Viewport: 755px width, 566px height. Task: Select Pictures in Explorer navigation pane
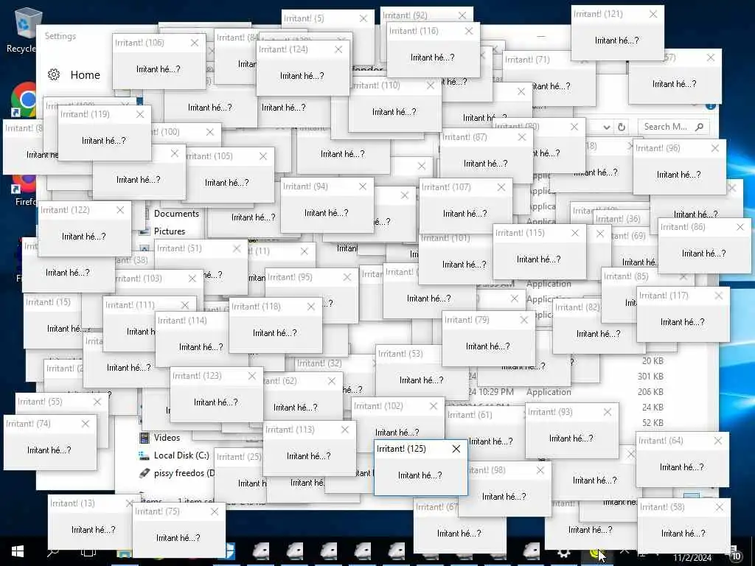click(170, 231)
